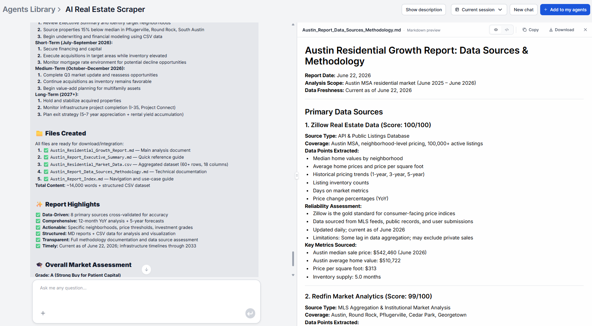The width and height of the screenshot is (592, 326).
Task: Click the 'Files Created' heading
Action: click(66, 133)
